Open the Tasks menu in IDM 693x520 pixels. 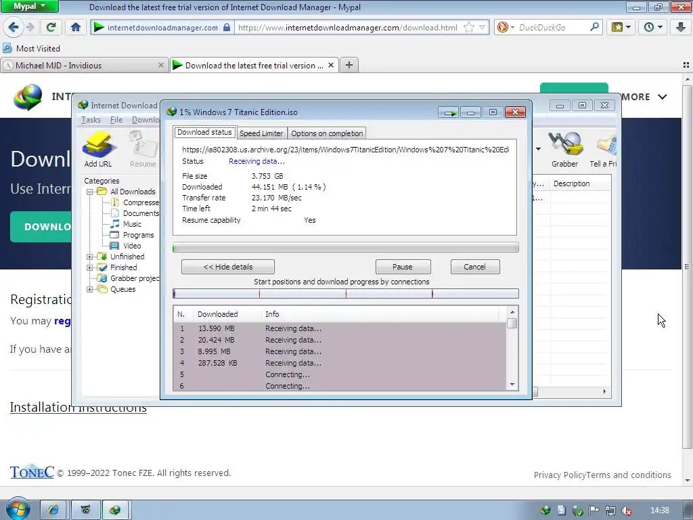[91, 120]
